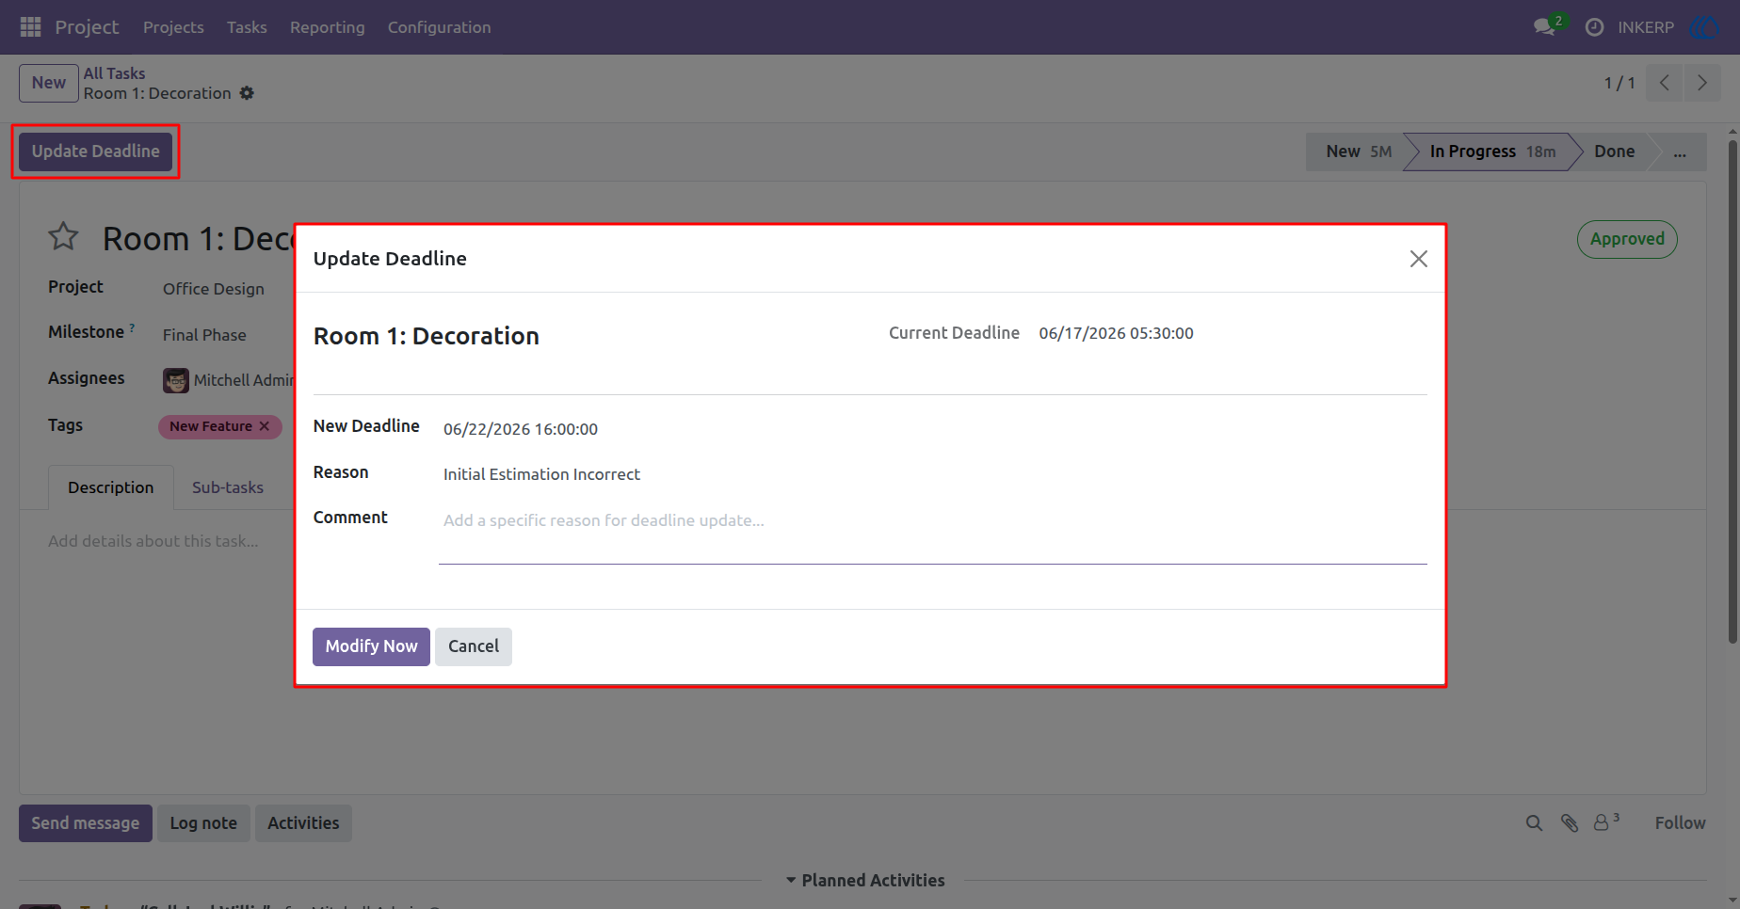Image resolution: width=1740 pixels, height=909 pixels.
Task: Star the Room 1: Decoration task
Action: [x=63, y=237]
